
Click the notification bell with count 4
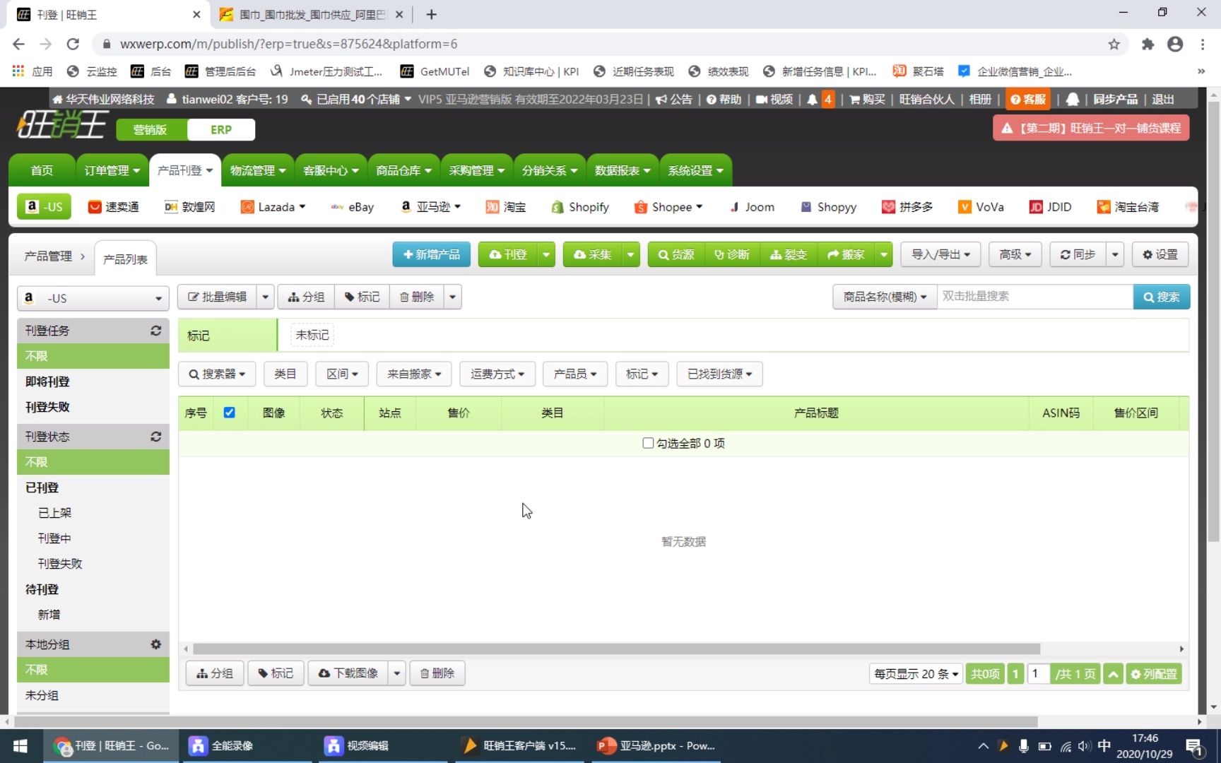coord(820,99)
